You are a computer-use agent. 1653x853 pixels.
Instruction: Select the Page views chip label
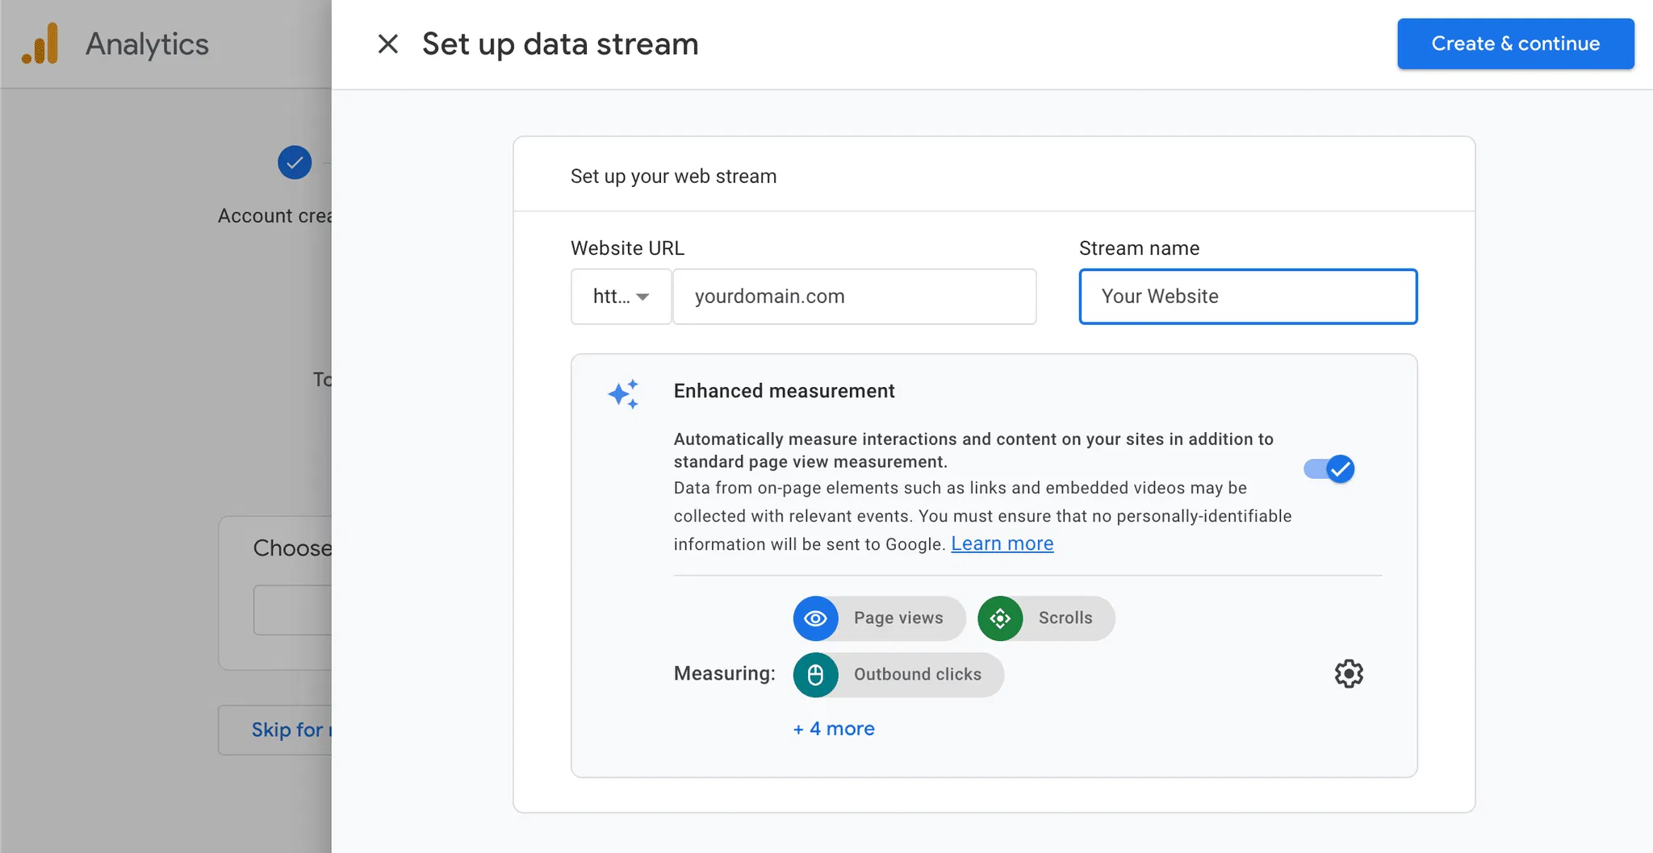click(898, 618)
